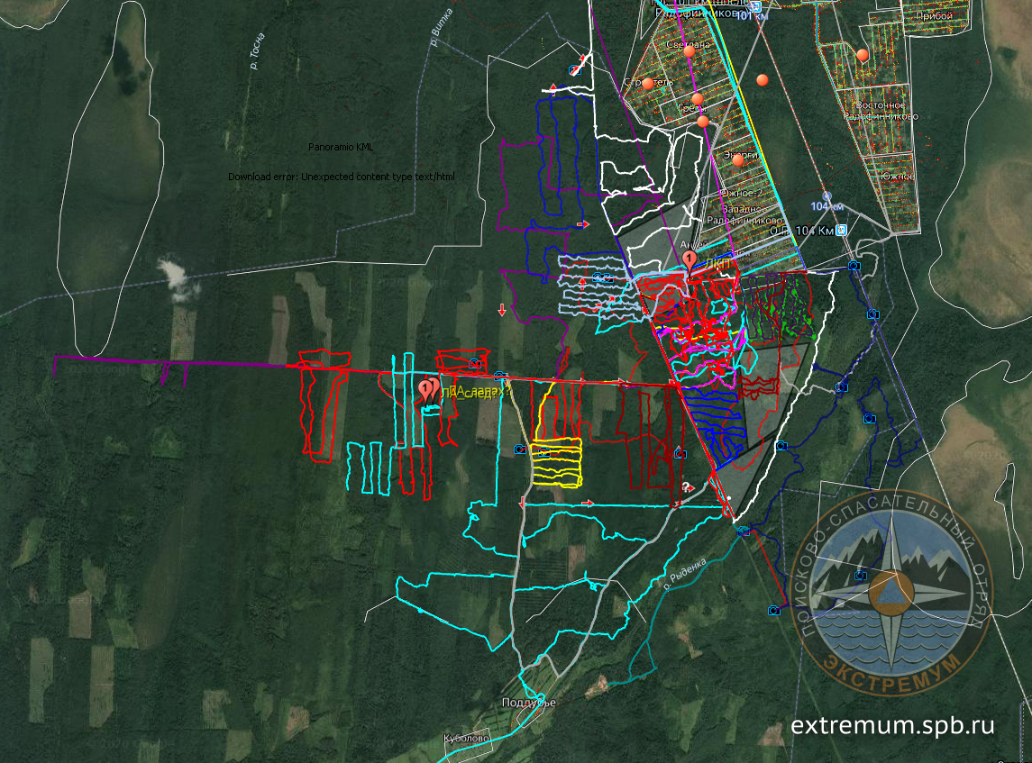The width and height of the screenshot is (1032, 763).
Task: Click orange dot in Восточное Радофинниково plots
Action: [x=863, y=55]
